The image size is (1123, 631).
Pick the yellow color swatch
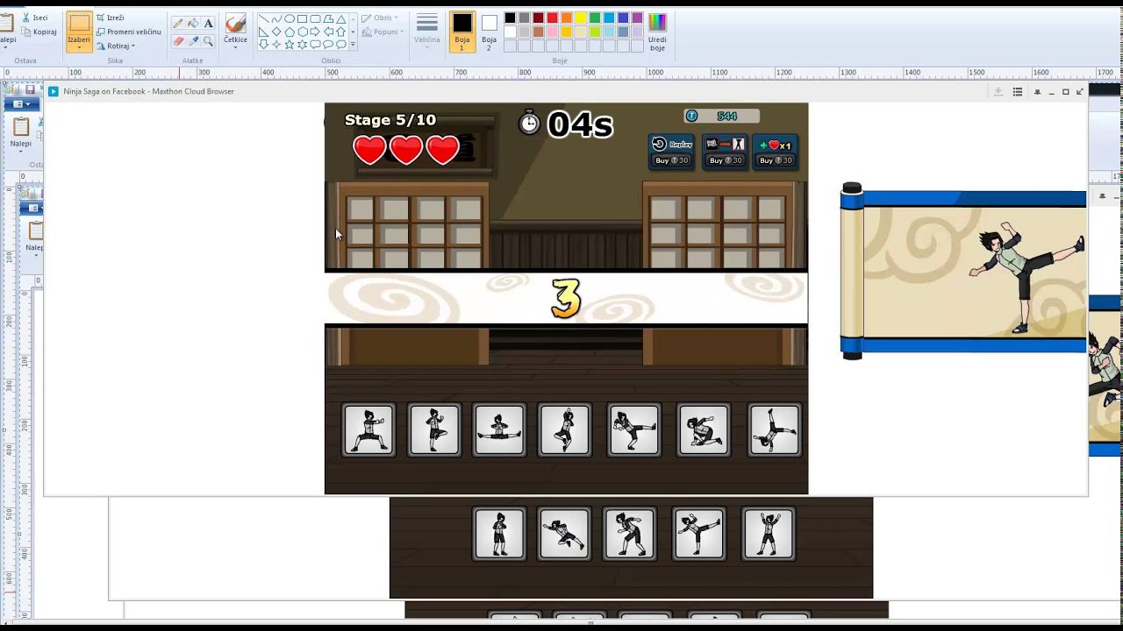pyautogui.click(x=580, y=18)
